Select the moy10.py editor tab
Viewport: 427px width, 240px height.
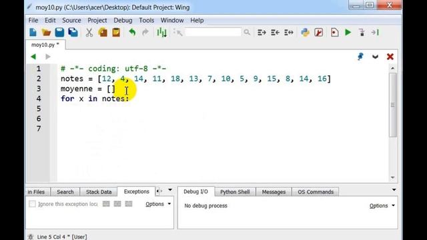tap(45, 45)
